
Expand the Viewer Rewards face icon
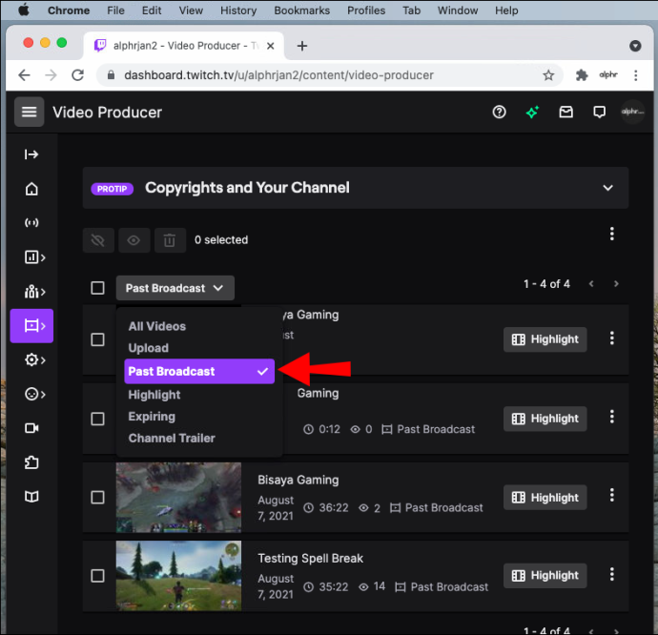(x=35, y=394)
